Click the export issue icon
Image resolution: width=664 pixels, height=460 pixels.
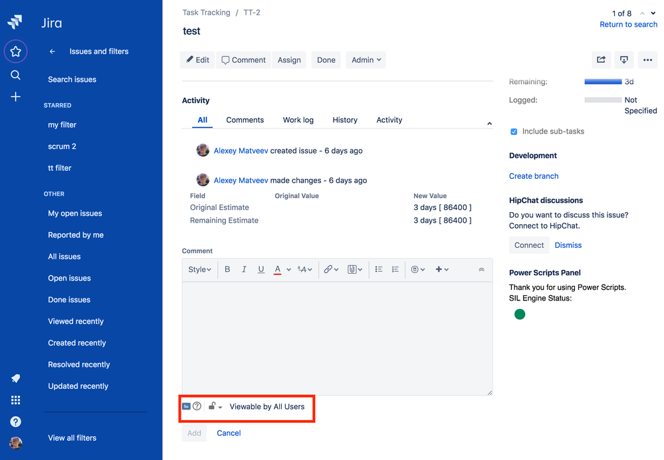click(x=623, y=60)
